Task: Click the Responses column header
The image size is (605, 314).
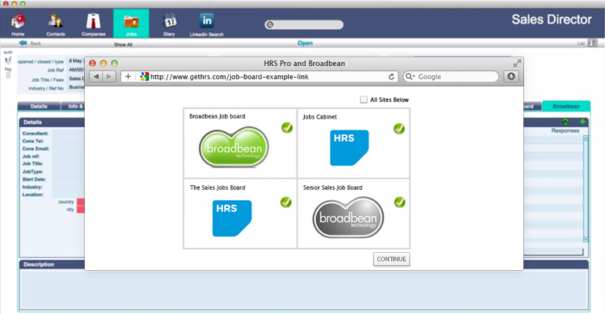Action: pyautogui.click(x=565, y=130)
